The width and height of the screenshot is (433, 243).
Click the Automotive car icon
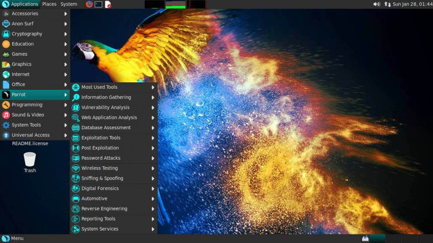(76, 198)
